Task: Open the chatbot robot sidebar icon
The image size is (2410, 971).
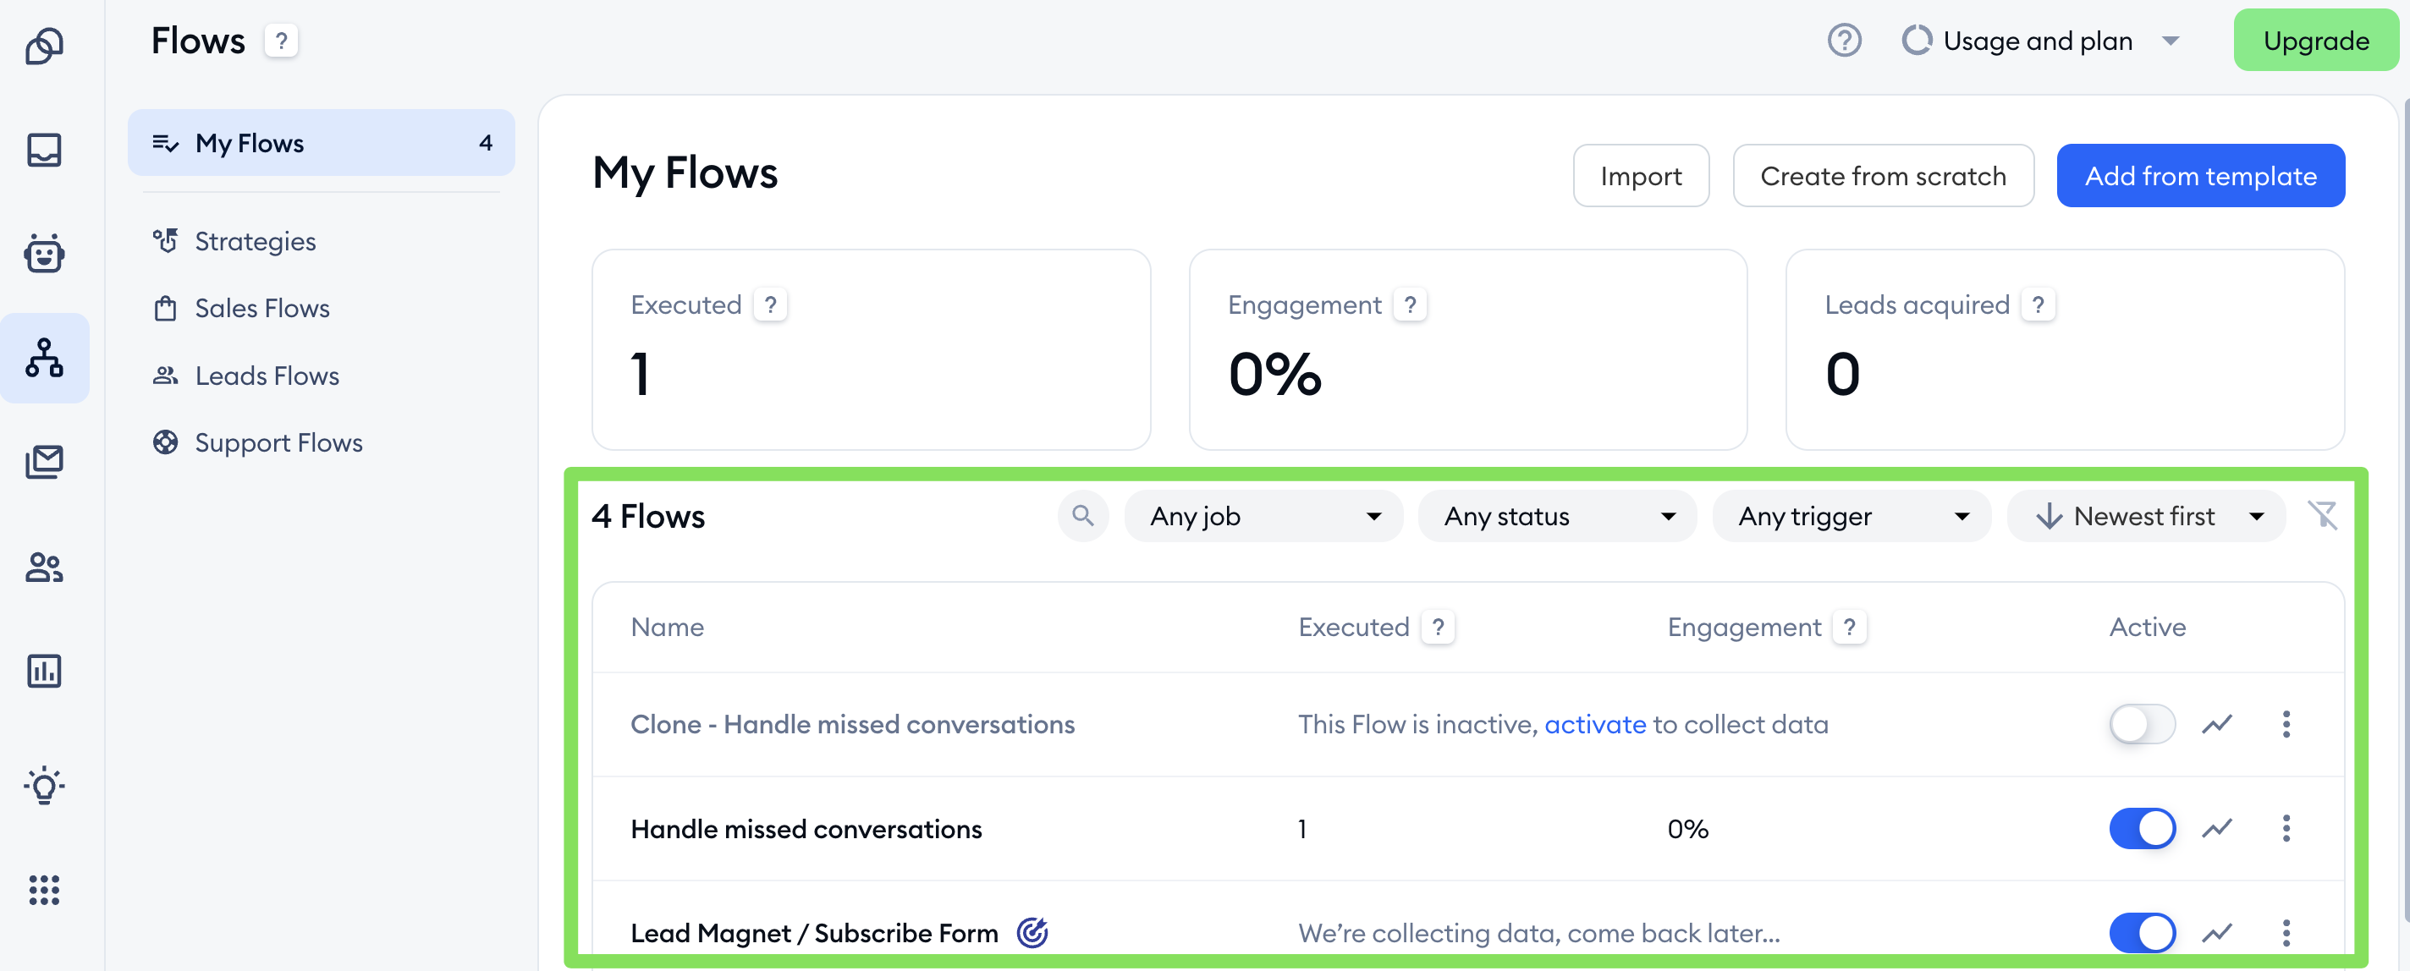Action: point(44,253)
